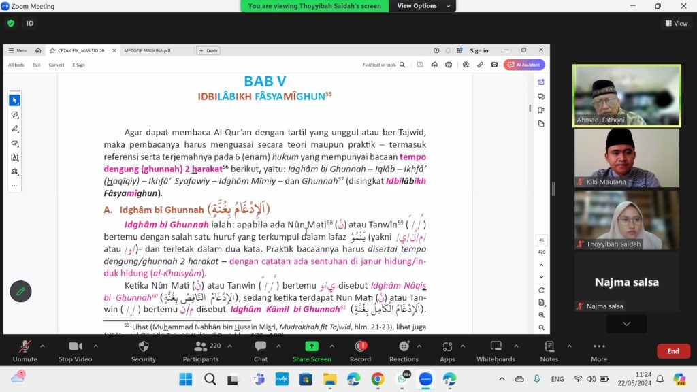Expand audio options caret next to Unmute
This screenshot has height=392, width=697.
coord(42,346)
